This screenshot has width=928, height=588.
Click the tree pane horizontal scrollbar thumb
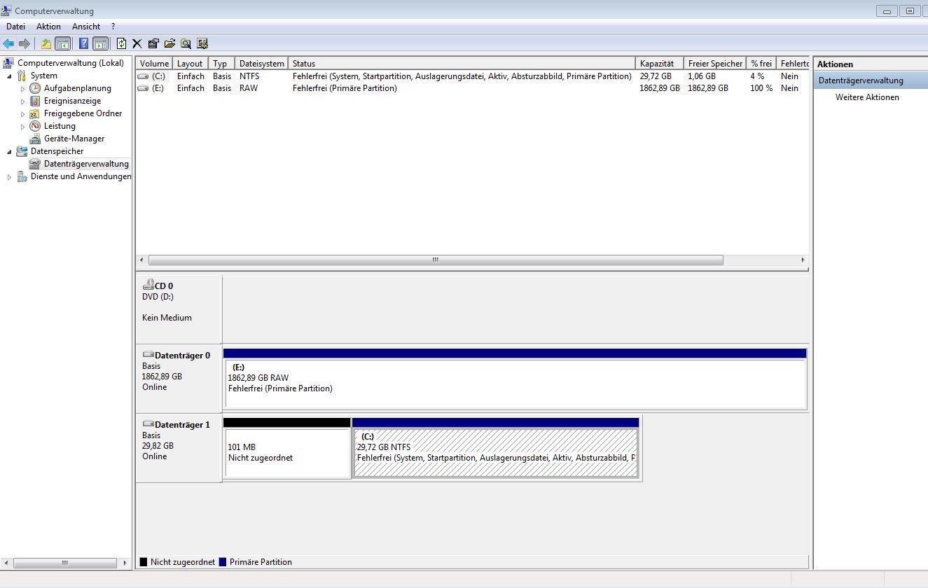(x=64, y=562)
